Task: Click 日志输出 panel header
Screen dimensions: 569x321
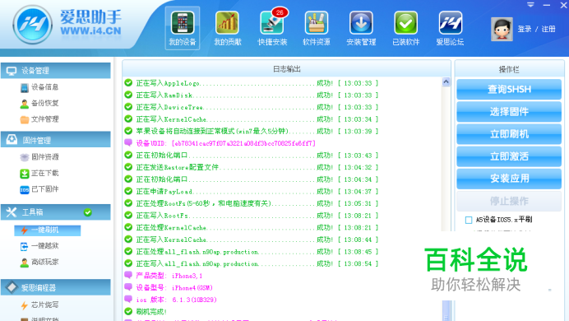Action: coord(286,69)
